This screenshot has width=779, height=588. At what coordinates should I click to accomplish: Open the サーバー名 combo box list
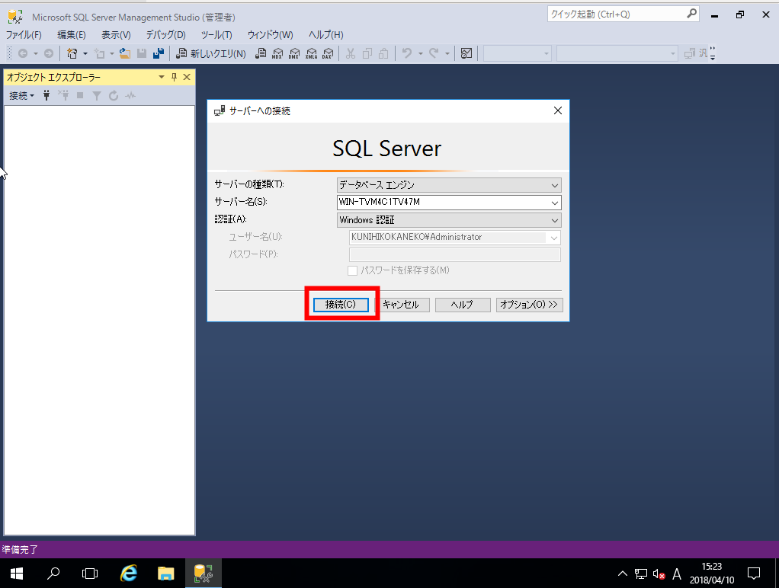pyautogui.click(x=554, y=203)
